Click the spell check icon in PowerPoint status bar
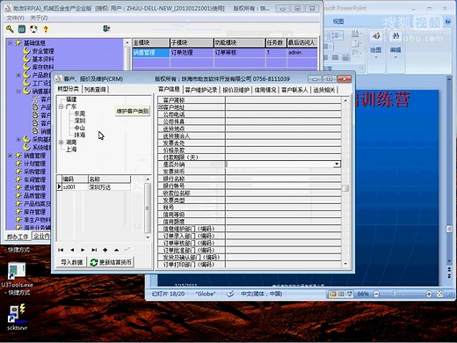Screen dimensions: 457x343 click(x=230, y=294)
